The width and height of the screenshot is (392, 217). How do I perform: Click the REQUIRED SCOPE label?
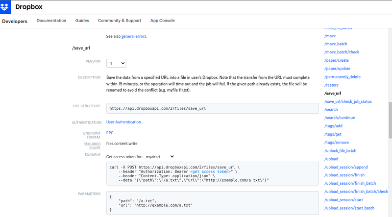coord(92,146)
